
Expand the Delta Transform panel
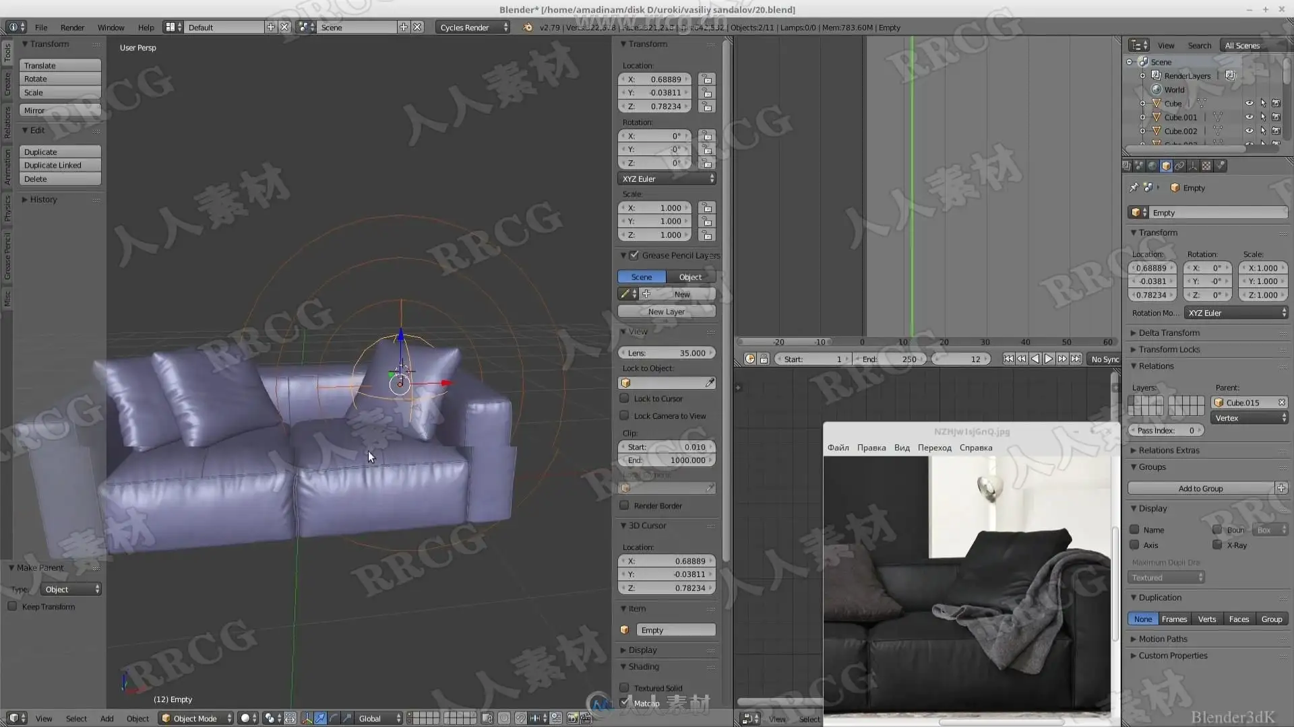1169,333
